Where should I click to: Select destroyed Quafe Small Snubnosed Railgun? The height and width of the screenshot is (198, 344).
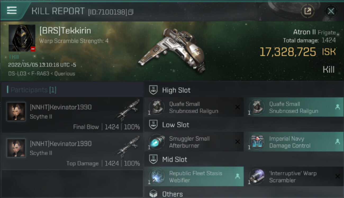[x=194, y=107]
